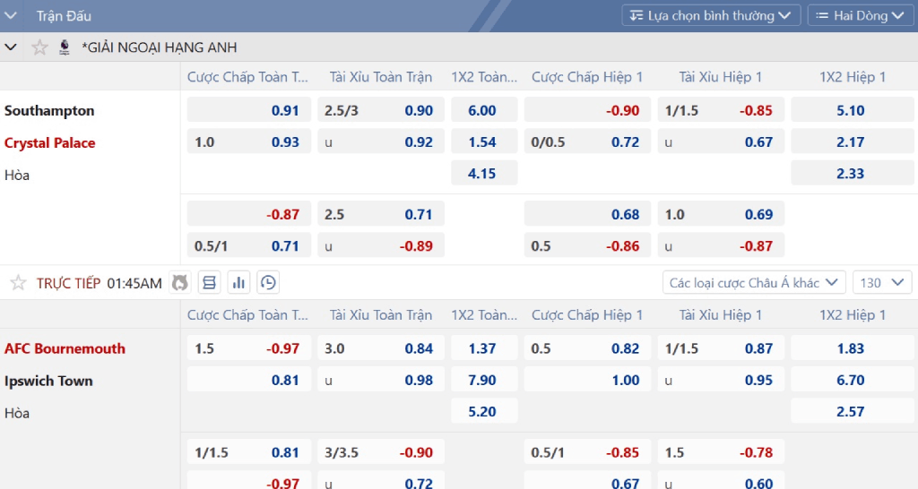Click the Crystal Palace team name
The width and height of the screenshot is (918, 489).
click(x=50, y=142)
